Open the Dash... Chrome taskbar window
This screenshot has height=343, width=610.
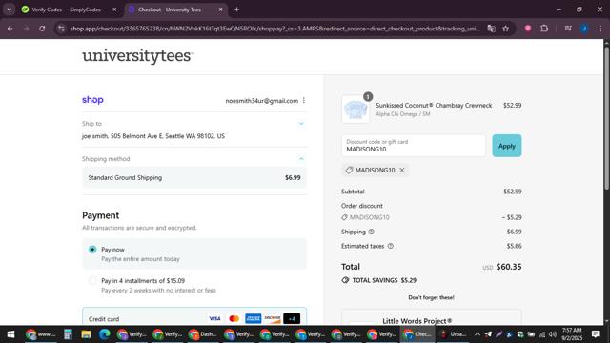pos(202,334)
